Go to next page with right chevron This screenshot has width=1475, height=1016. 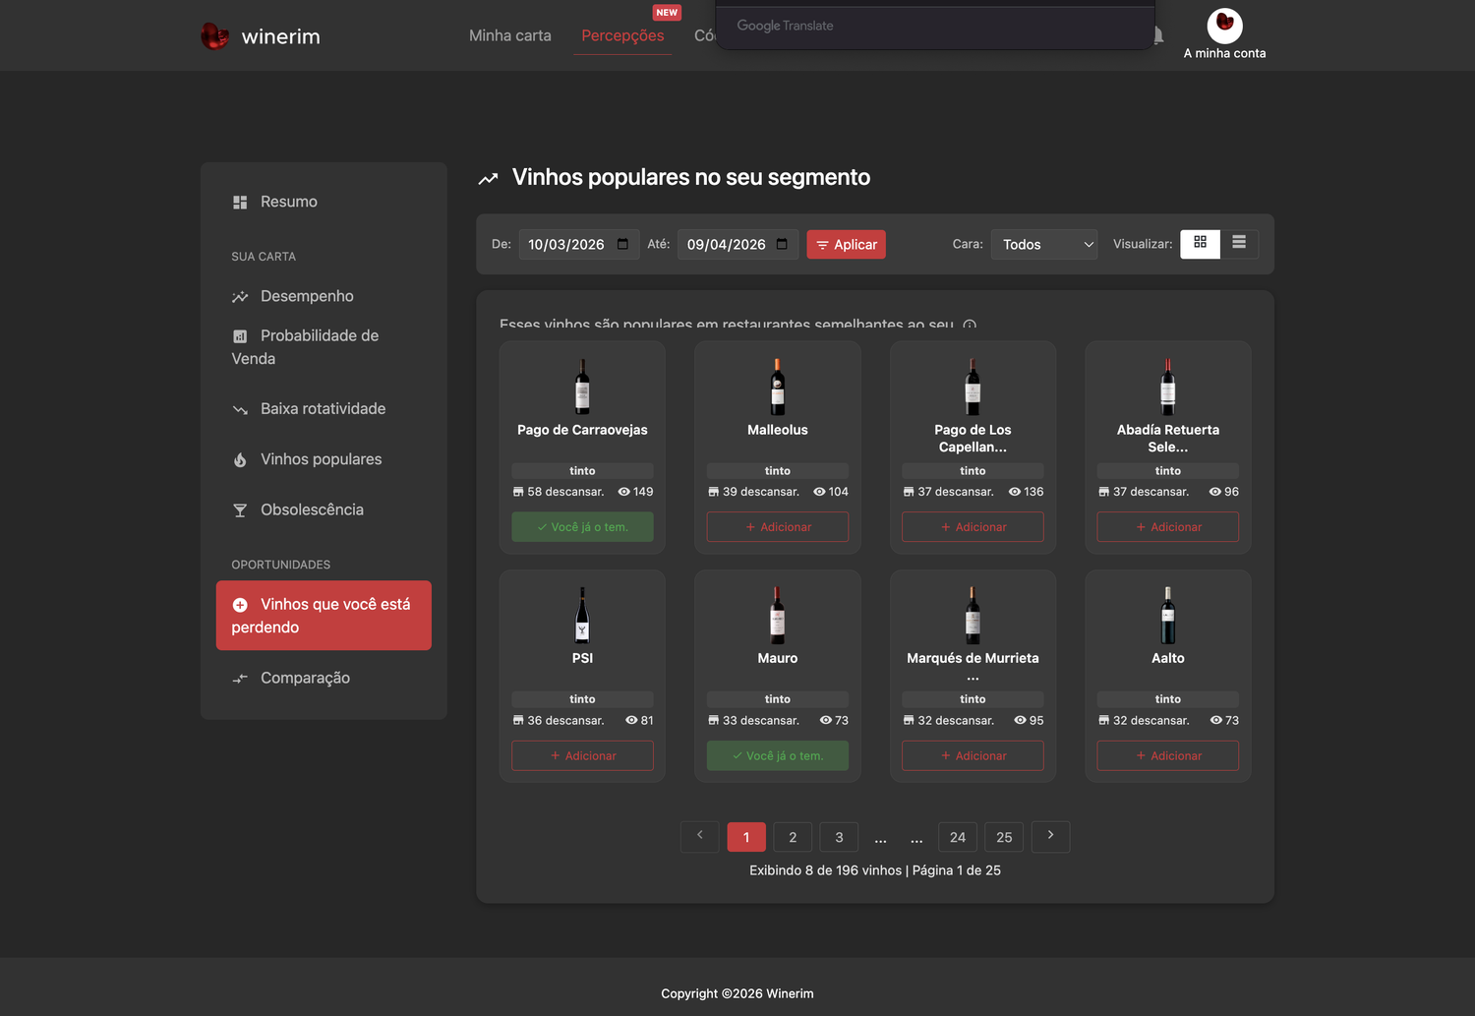[1050, 836]
